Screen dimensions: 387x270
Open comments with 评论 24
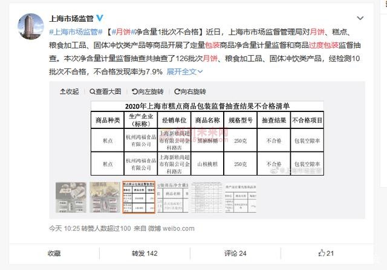coord(235,254)
